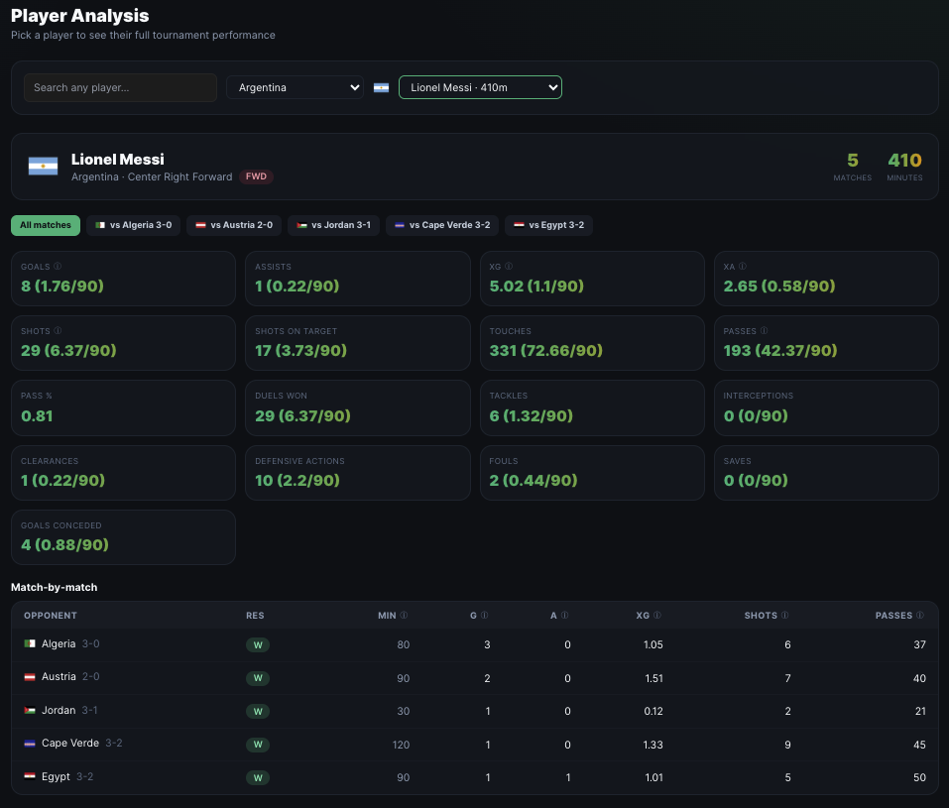Screen dimensions: 949x808
Task: Click the 120 minutes cell for Cape Verde
Action: point(401,746)
